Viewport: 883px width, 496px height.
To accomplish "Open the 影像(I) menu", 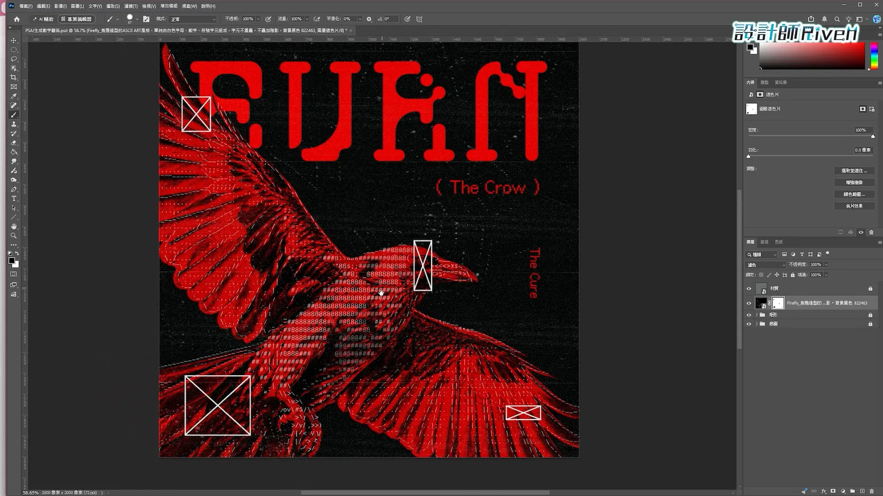I will tap(60, 6).
